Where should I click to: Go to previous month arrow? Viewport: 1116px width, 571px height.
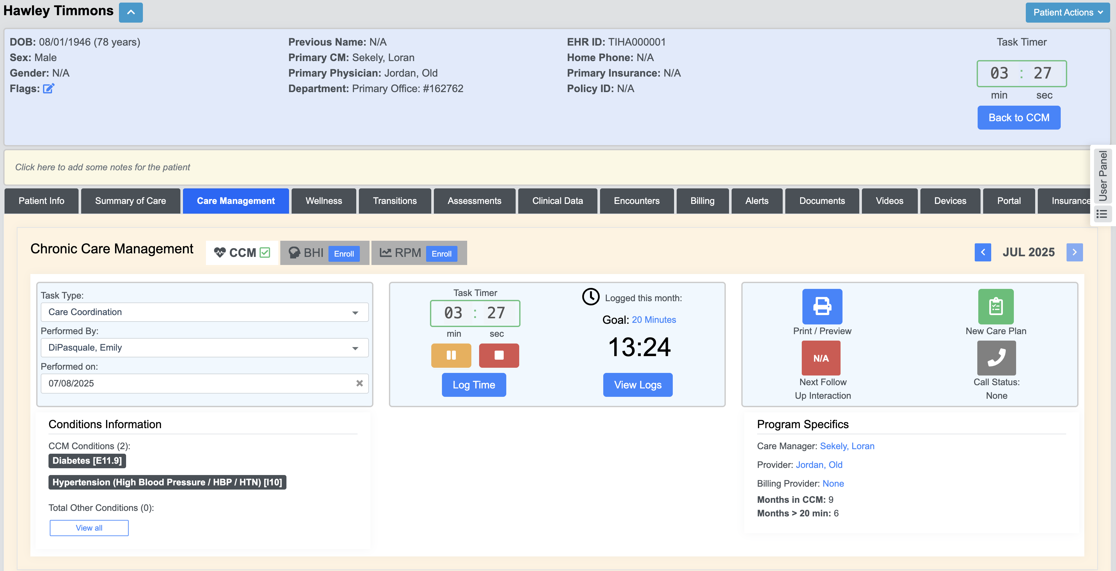click(982, 252)
